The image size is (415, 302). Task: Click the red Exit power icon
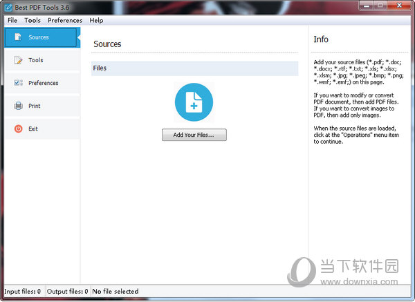(x=18, y=129)
